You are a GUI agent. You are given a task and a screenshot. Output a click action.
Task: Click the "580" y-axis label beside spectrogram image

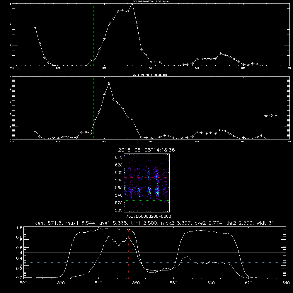pyautogui.click(x=119, y=180)
